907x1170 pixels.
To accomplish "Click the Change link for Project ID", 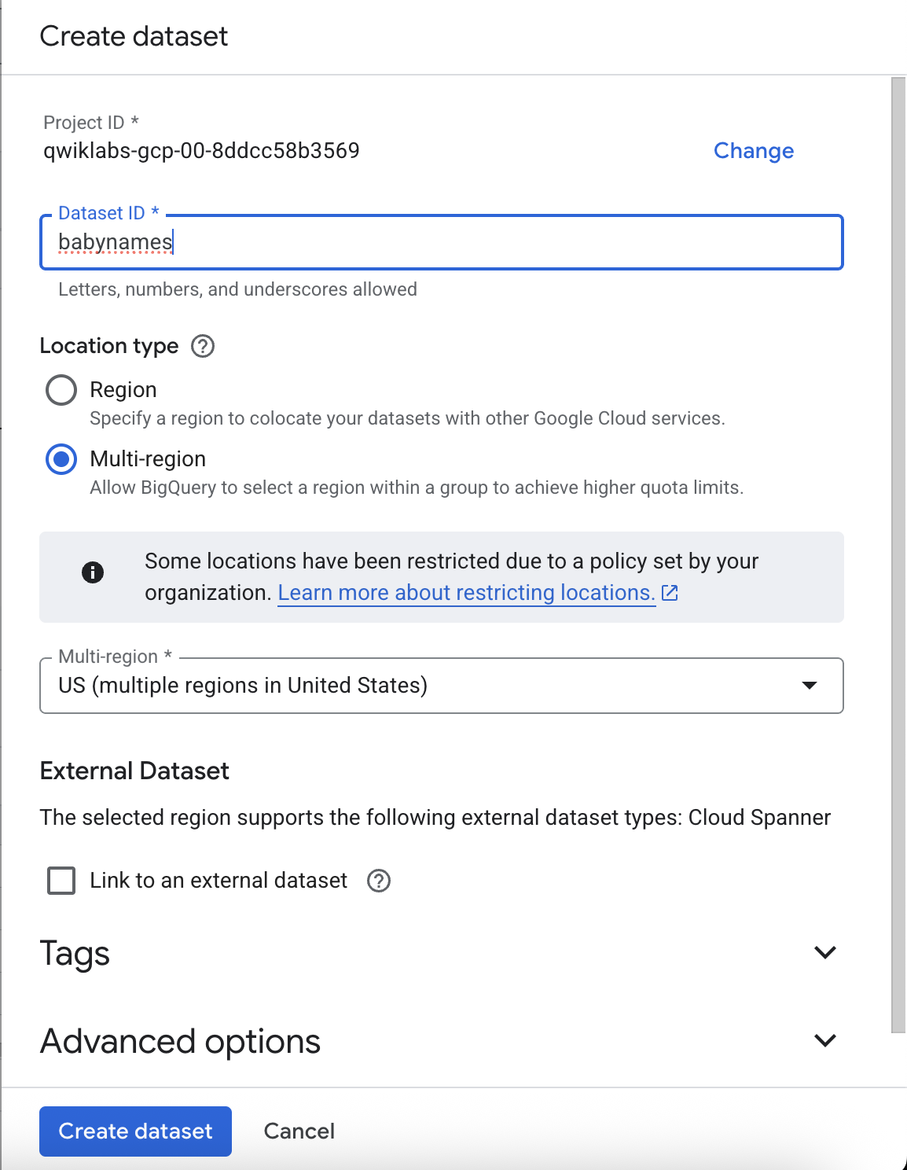I will click(x=753, y=151).
